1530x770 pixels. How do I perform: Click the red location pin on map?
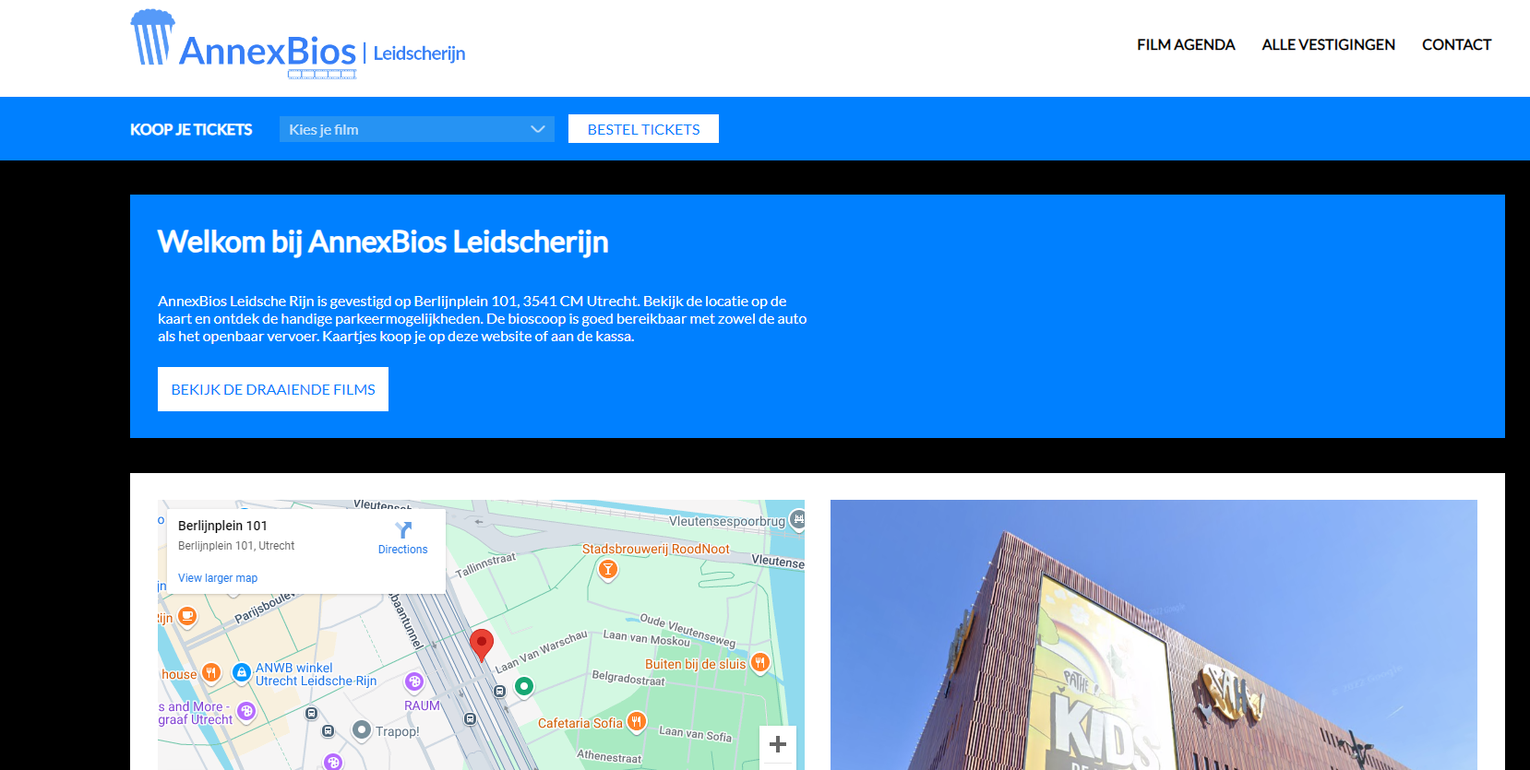pyautogui.click(x=481, y=644)
